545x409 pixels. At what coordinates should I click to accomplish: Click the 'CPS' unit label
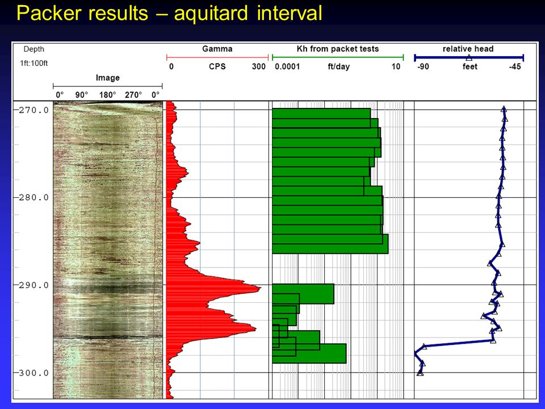[217, 66]
